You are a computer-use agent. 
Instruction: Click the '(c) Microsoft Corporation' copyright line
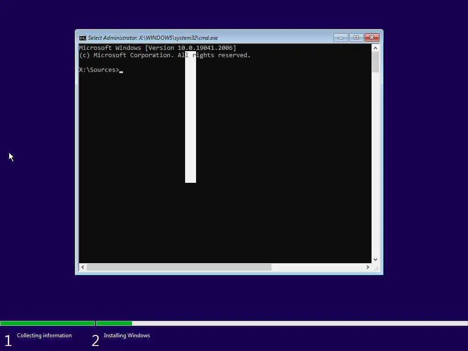[165, 55]
